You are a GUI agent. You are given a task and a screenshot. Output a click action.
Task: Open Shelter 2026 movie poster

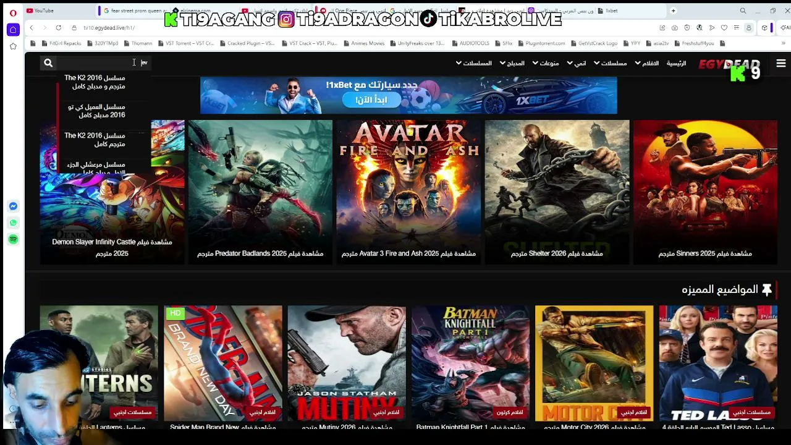(x=557, y=192)
